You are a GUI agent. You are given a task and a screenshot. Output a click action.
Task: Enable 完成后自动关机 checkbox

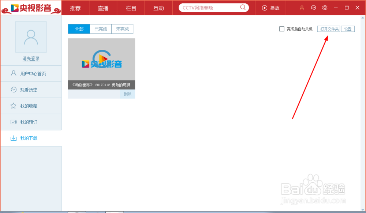[x=282, y=29]
